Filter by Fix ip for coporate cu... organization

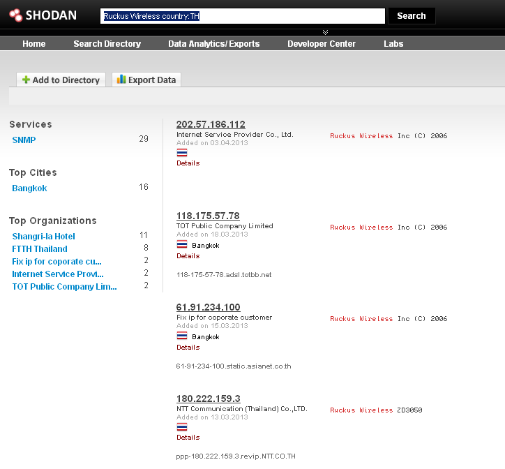(56, 262)
